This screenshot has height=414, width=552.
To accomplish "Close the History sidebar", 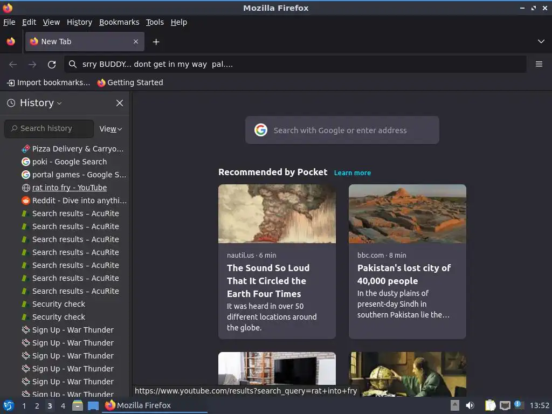I will [120, 103].
